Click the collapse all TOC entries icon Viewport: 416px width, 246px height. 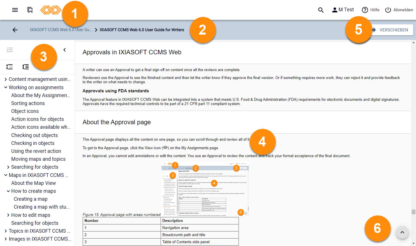(9, 67)
